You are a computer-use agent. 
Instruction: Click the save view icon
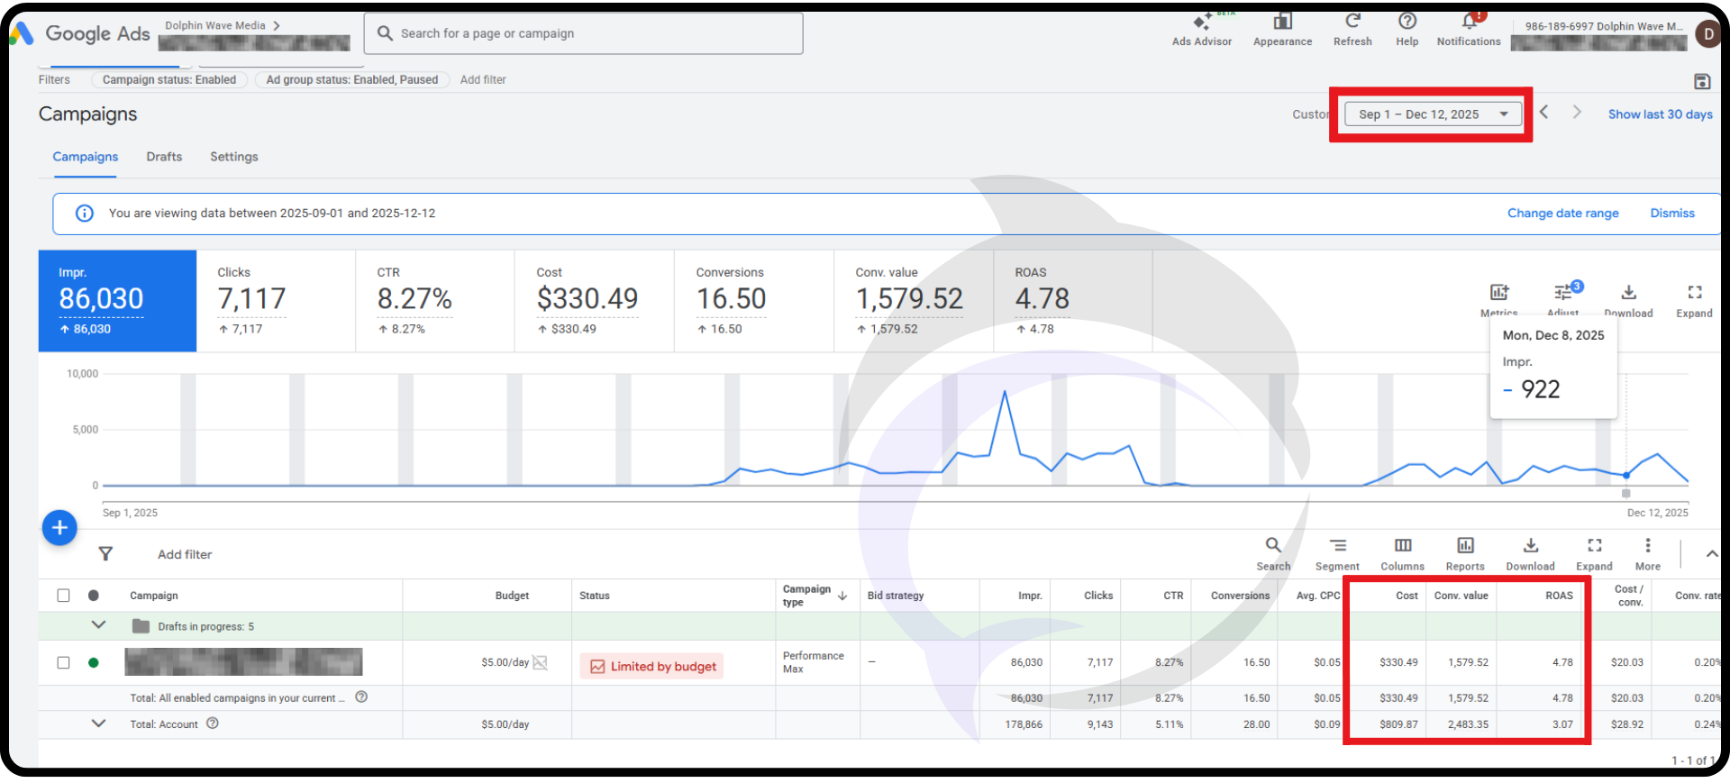coord(1702,81)
